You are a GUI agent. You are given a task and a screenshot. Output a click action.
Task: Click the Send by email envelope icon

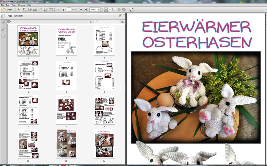coord(51,10)
